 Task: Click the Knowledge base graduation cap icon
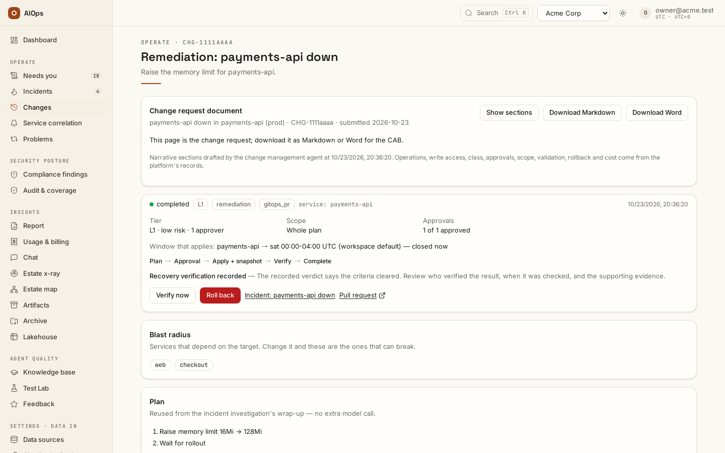tap(14, 372)
